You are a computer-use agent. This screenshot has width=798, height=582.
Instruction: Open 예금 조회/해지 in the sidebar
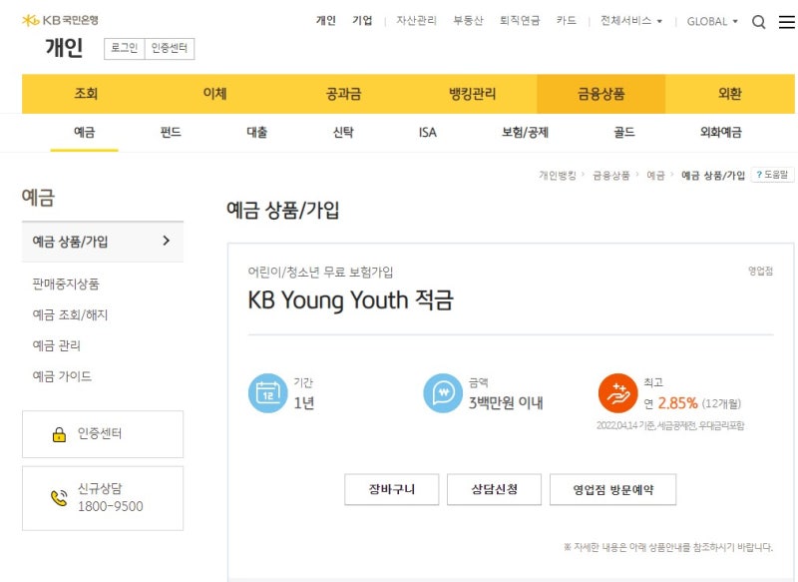pyautogui.click(x=70, y=314)
